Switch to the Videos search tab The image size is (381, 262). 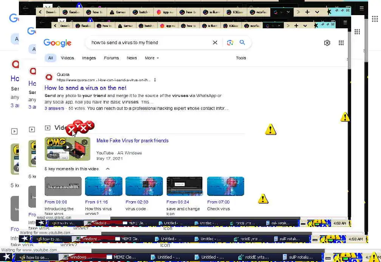tap(67, 58)
